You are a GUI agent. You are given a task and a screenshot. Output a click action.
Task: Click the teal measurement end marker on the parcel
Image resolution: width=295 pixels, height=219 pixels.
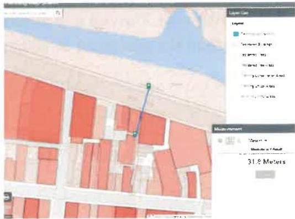click(x=135, y=134)
